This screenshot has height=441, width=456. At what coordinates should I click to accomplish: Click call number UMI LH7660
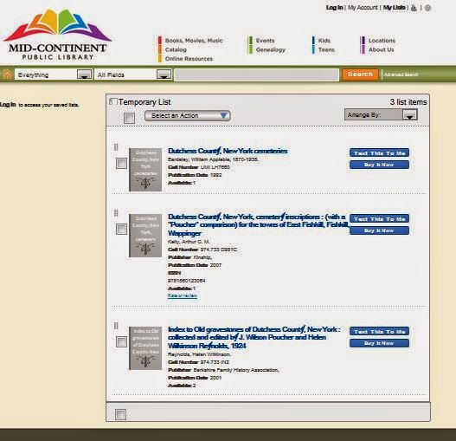(215, 167)
